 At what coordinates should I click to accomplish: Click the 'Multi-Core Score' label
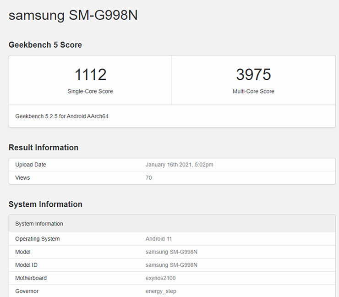253,91
